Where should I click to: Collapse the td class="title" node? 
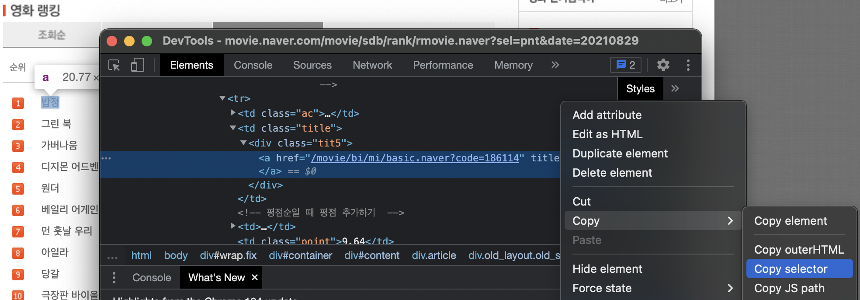233,128
